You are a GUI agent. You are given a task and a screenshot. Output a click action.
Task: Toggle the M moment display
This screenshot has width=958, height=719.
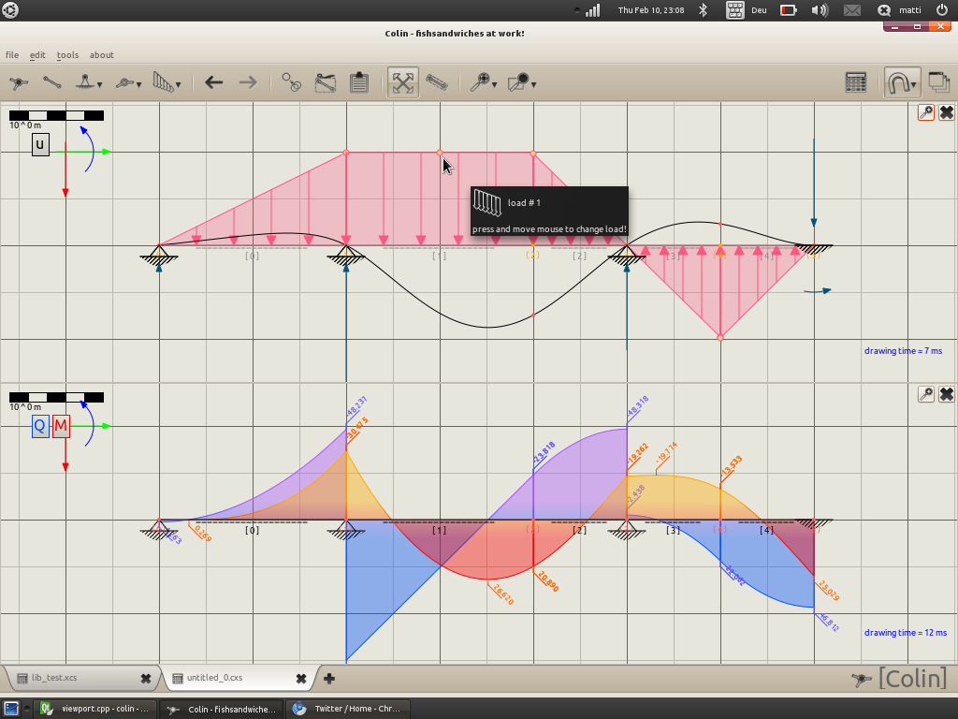click(61, 427)
